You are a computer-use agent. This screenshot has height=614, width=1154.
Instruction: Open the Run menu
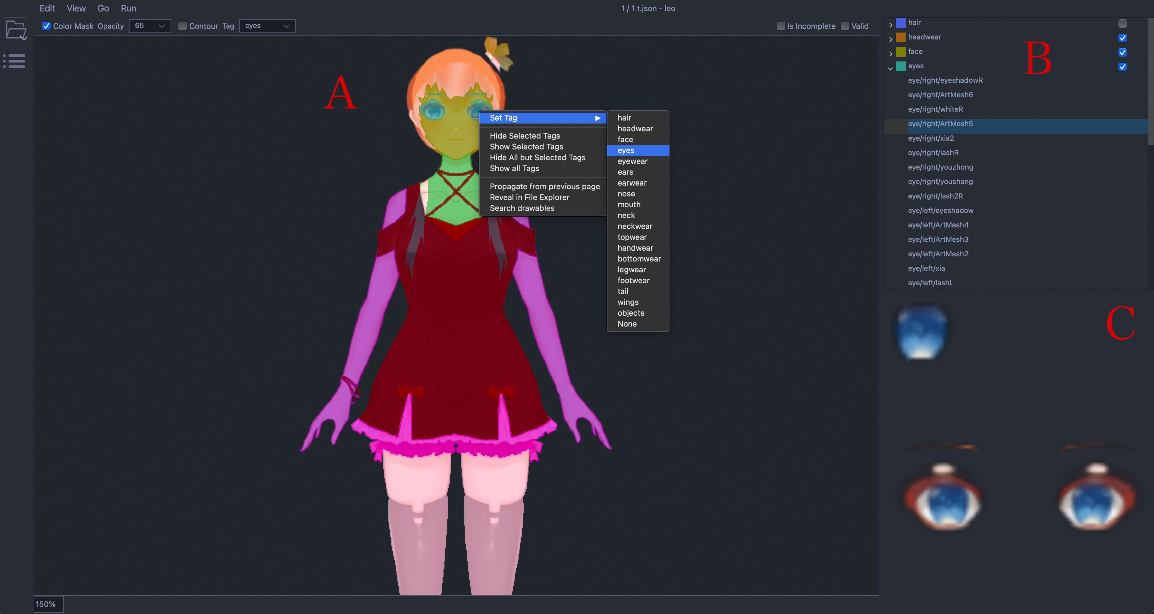[x=128, y=8]
